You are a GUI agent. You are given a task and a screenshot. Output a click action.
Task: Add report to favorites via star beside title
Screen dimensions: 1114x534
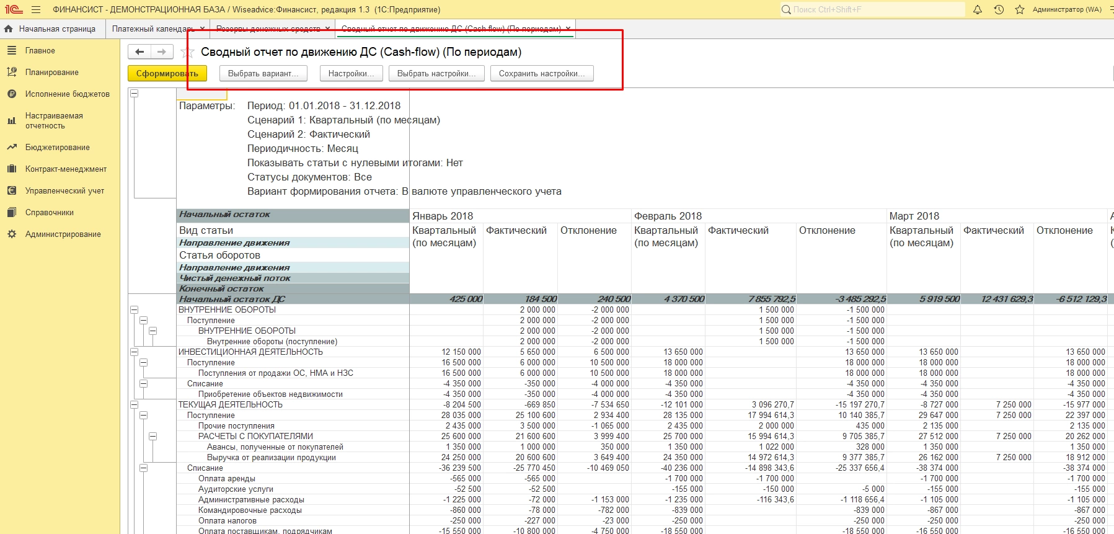click(x=187, y=53)
